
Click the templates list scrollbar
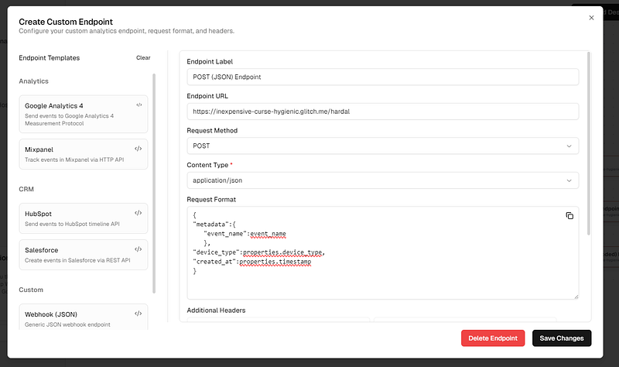154,183
